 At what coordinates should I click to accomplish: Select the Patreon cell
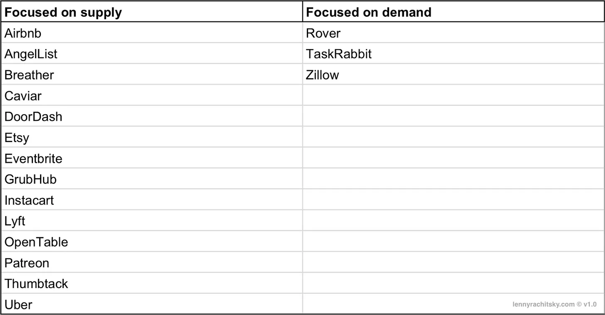coord(152,262)
